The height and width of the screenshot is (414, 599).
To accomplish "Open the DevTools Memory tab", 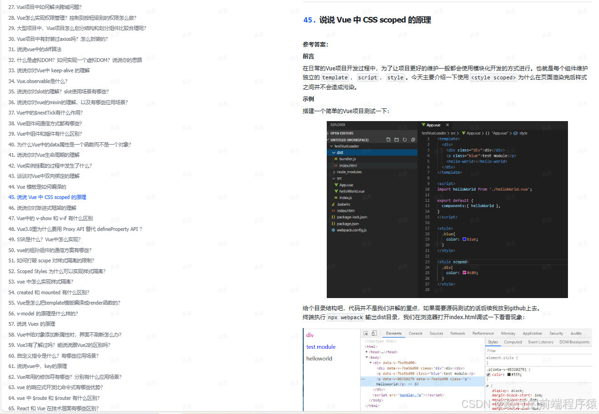I will (508, 333).
